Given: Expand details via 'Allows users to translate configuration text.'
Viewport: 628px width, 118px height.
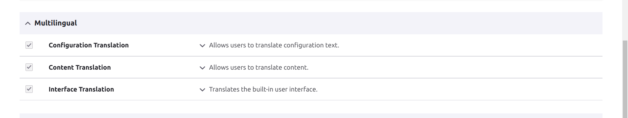Looking at the screenshot, I should click(x=274, y=45).
